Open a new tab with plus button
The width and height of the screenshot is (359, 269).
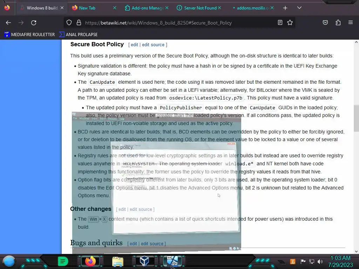click(285, 8)
